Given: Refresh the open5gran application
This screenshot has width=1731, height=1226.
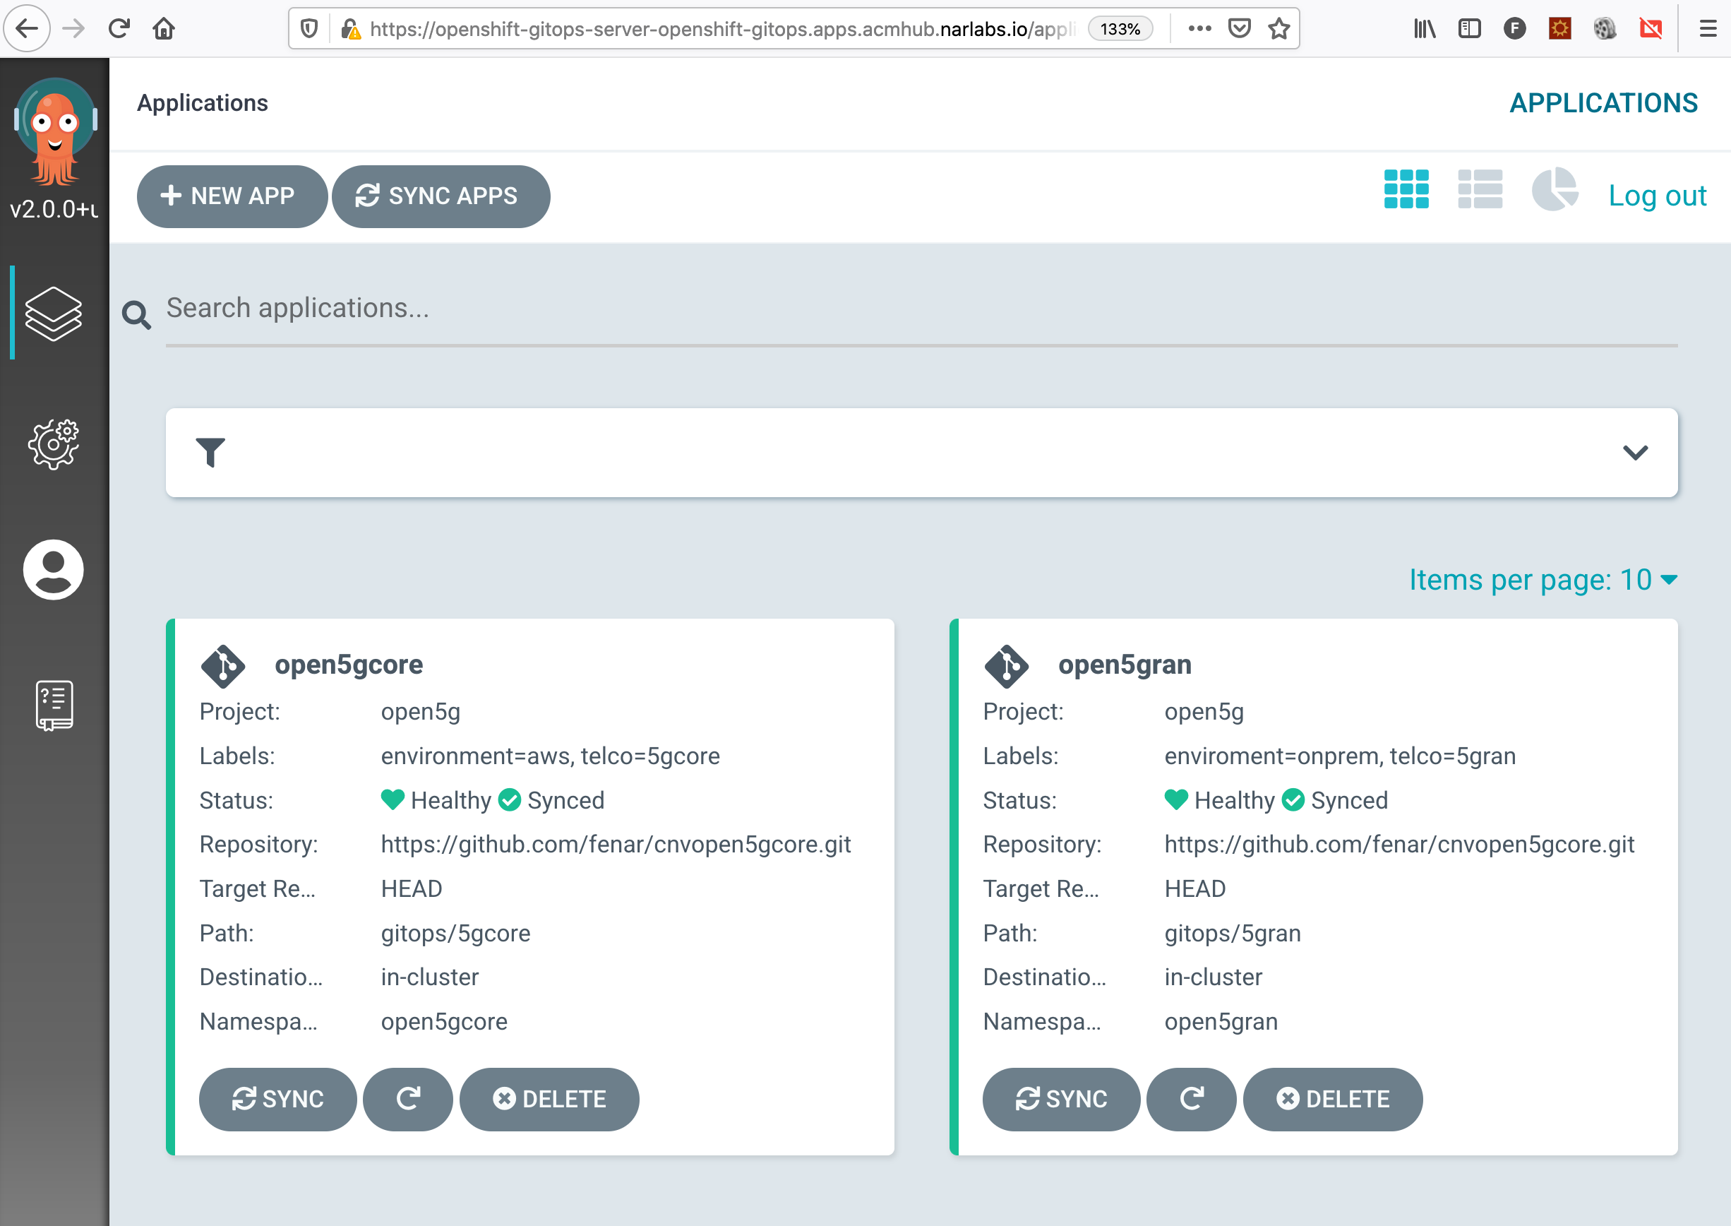Looking at the screenshot, I should [1192, 1098].
